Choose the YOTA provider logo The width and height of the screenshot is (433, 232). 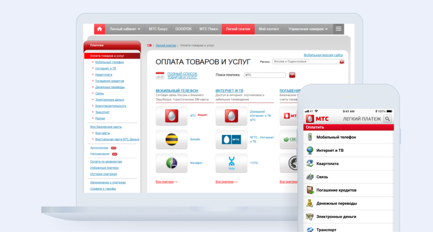[x=231, y=163]
